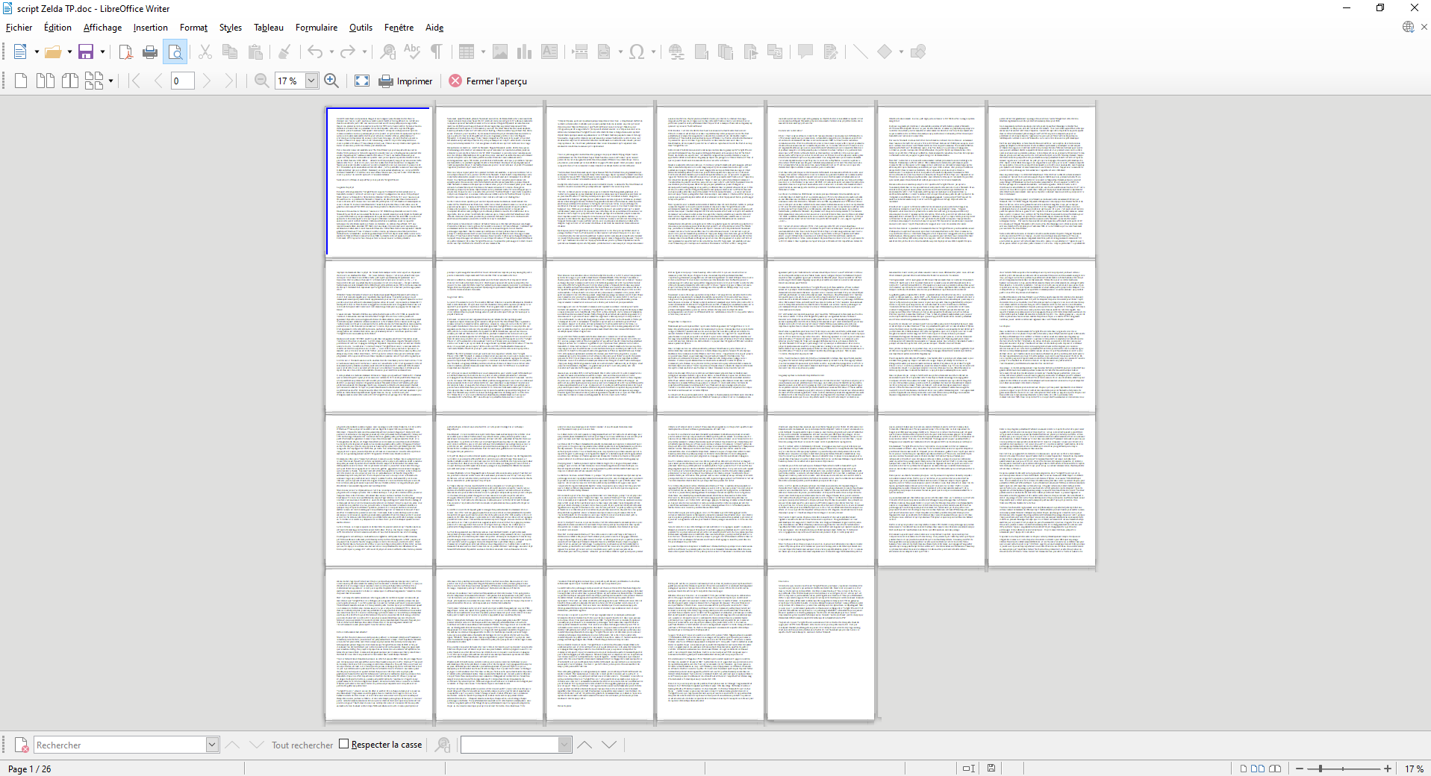The height and width of the screenshot is (776, 1431).
Task: Open the navigation type dropdown in find bar
Action: [565, 745]
